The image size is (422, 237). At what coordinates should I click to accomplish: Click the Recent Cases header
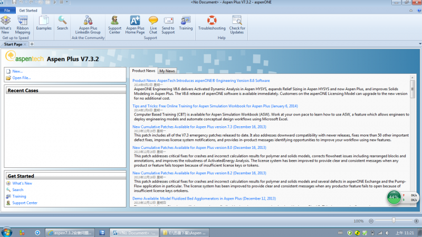tap(65, 90)
